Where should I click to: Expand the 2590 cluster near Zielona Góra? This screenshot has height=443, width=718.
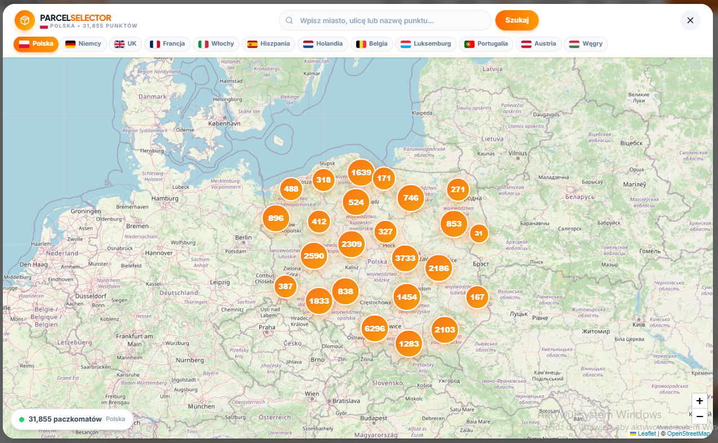[313, 255]
